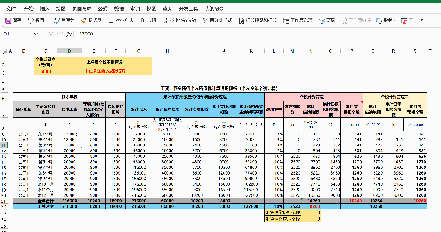Click the formula bar cancel X icon
The image size is (441, 232).
pyautogui.click(x=51, y=34)
